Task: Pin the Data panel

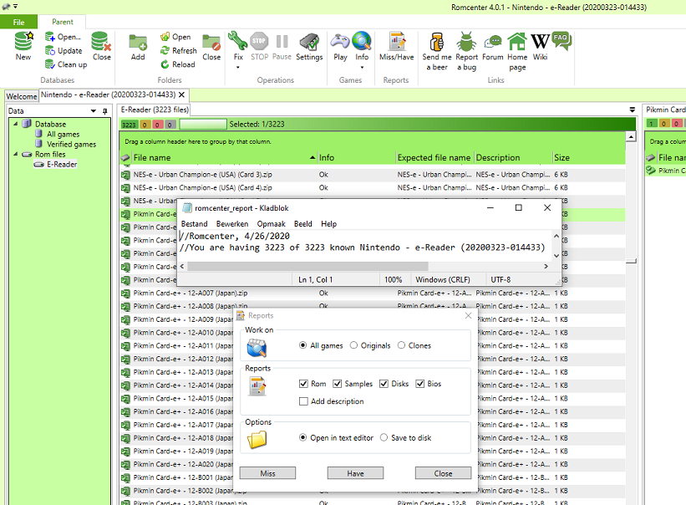Action: 104,111
